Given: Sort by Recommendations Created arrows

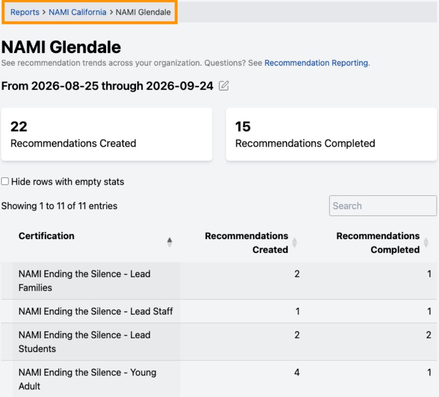Looking at the screenshot, I should click(295, 242).
